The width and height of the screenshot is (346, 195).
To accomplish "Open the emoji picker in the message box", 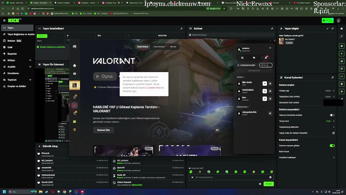I will click(x=270, y=177).
